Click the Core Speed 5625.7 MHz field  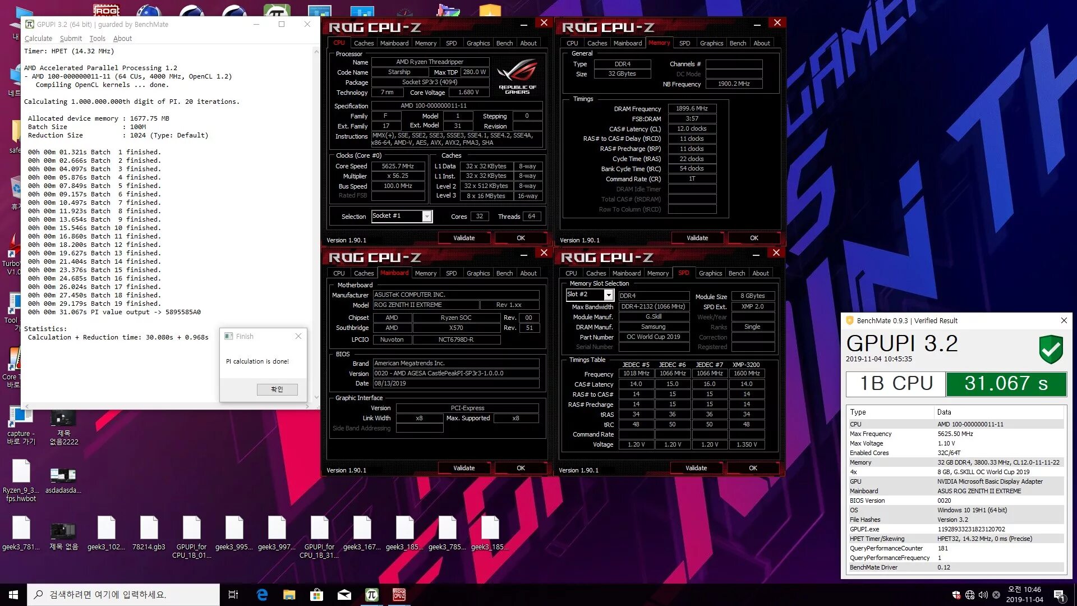click(x=398, y=166)
